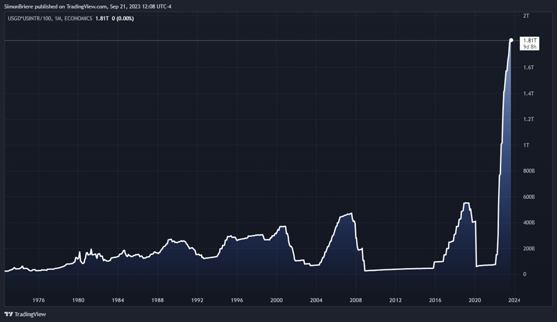Click the 2T label on price axis
Screen dimensions: 557x322
(x=526, y=16)
